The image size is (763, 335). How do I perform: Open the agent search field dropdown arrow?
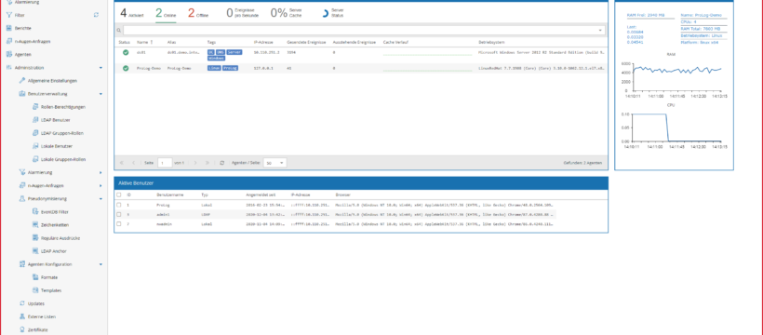tap(600, 30)
